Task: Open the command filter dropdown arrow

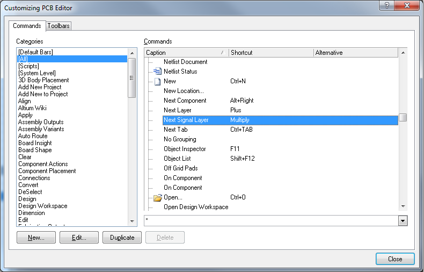Action: 403,221
